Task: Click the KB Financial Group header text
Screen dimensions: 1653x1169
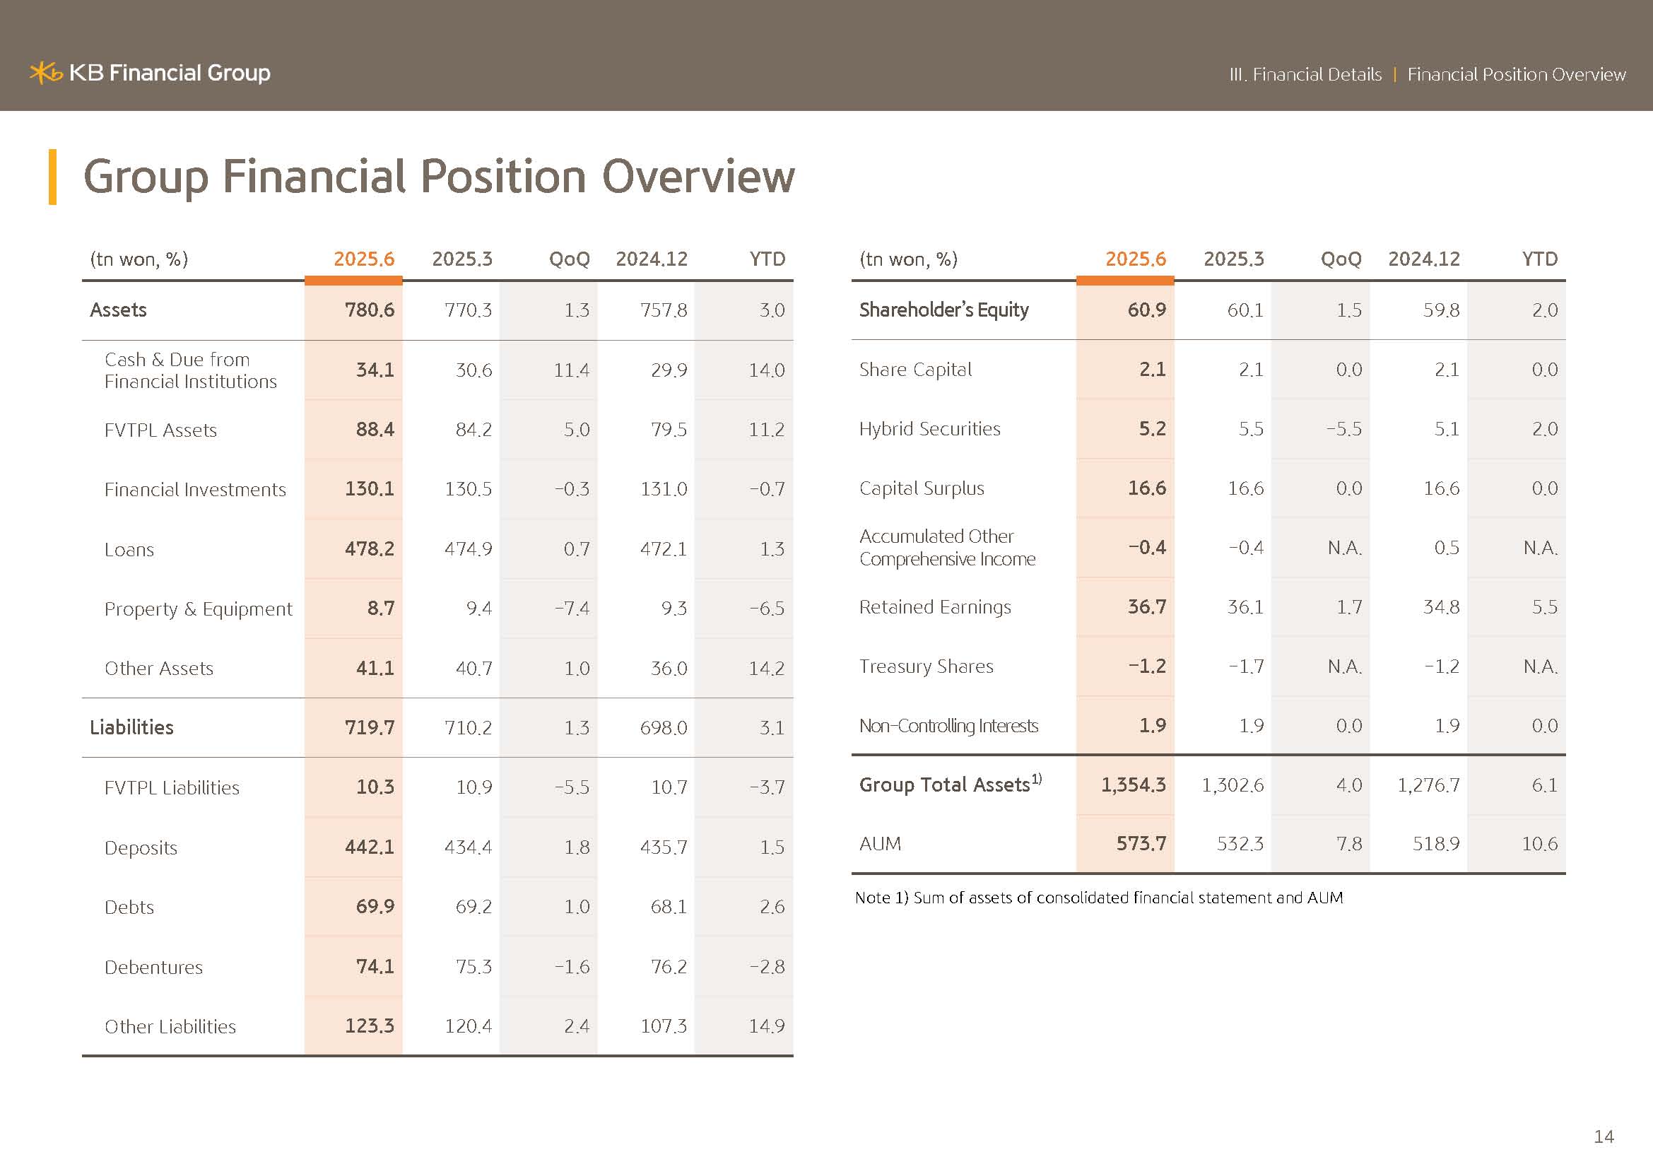Action: 170,73
